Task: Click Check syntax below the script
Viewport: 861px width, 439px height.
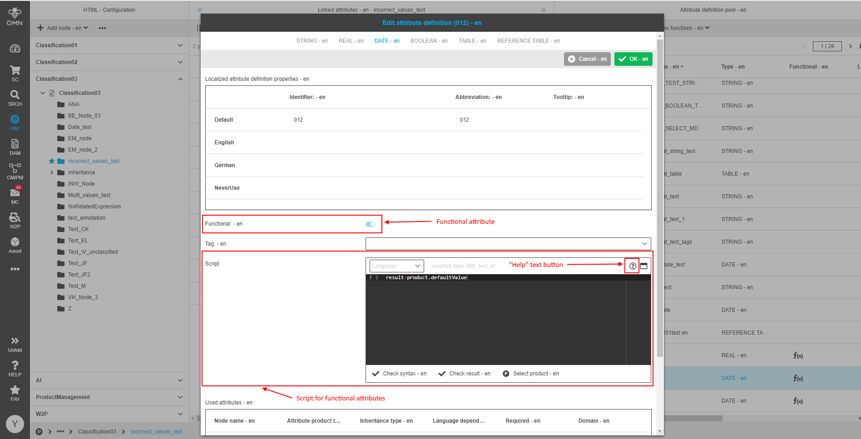Action: click(x=400, y=374)
